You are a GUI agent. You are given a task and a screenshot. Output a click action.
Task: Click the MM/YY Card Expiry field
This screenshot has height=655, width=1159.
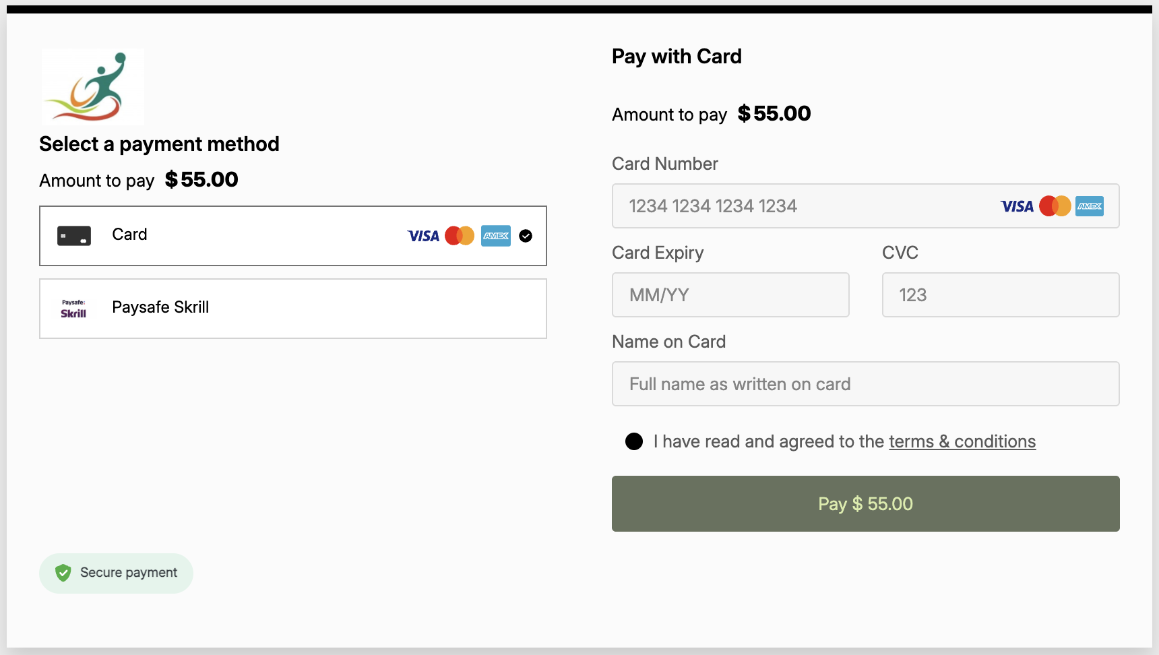pos(730,294)
